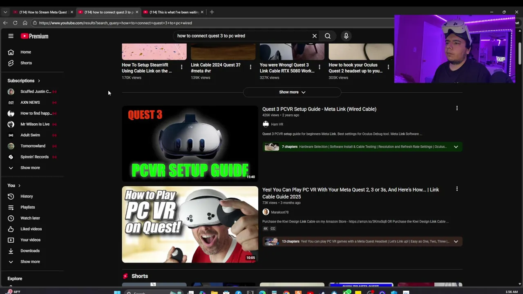Click the browser home icon
Image resolution: width=523 pixels, height=294 pixels.
click(25, 23)
